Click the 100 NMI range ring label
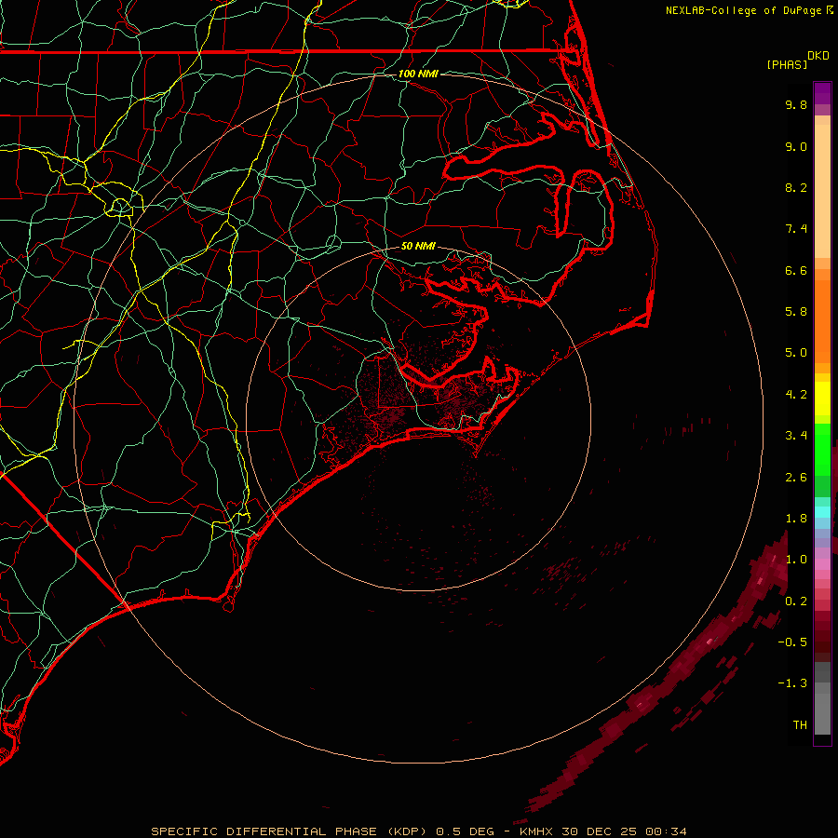 (x=418, y=74)
